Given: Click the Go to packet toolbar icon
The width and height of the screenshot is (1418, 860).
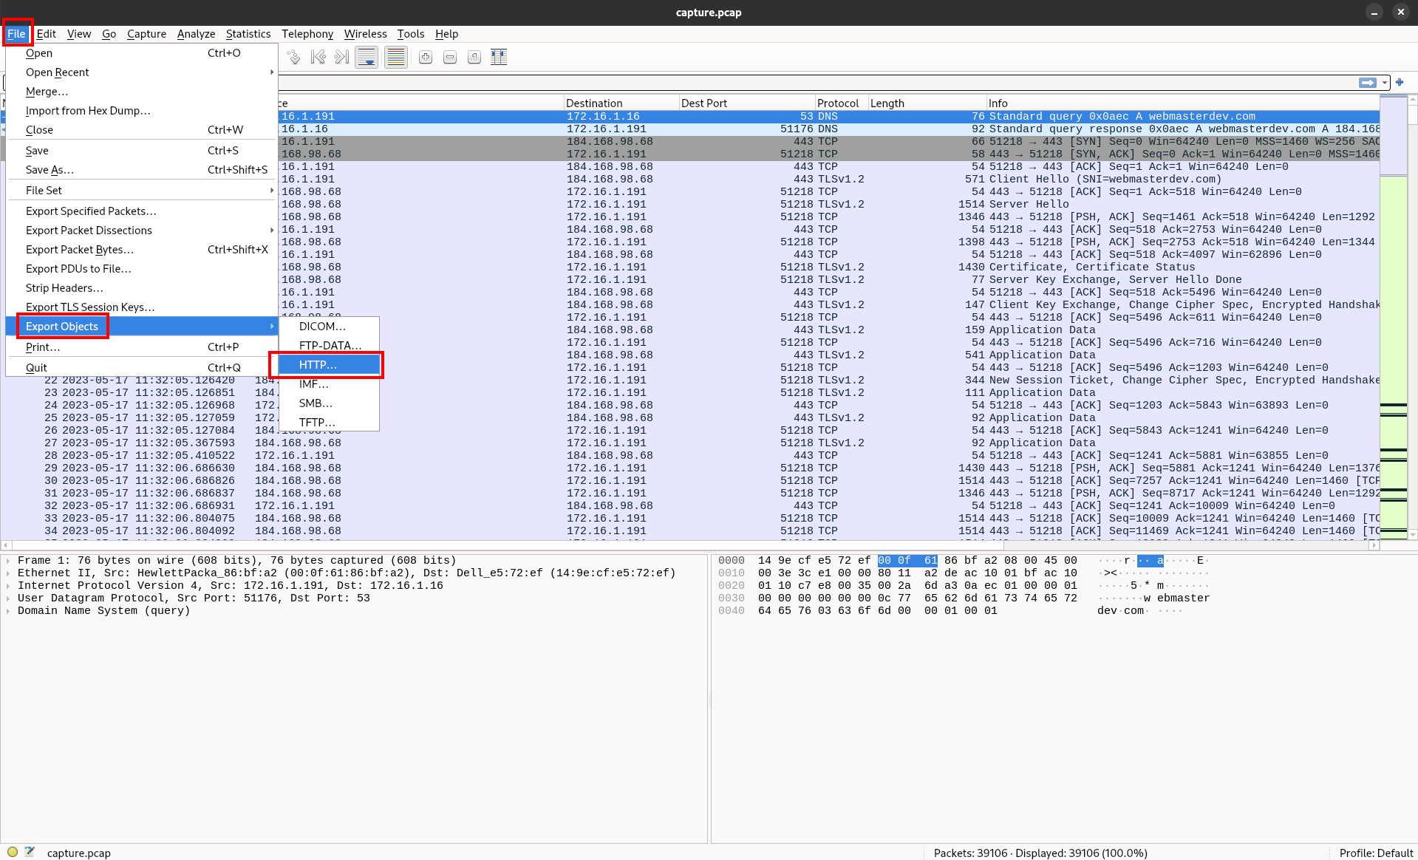Looking at the screenshot, I should pos(293,58).
